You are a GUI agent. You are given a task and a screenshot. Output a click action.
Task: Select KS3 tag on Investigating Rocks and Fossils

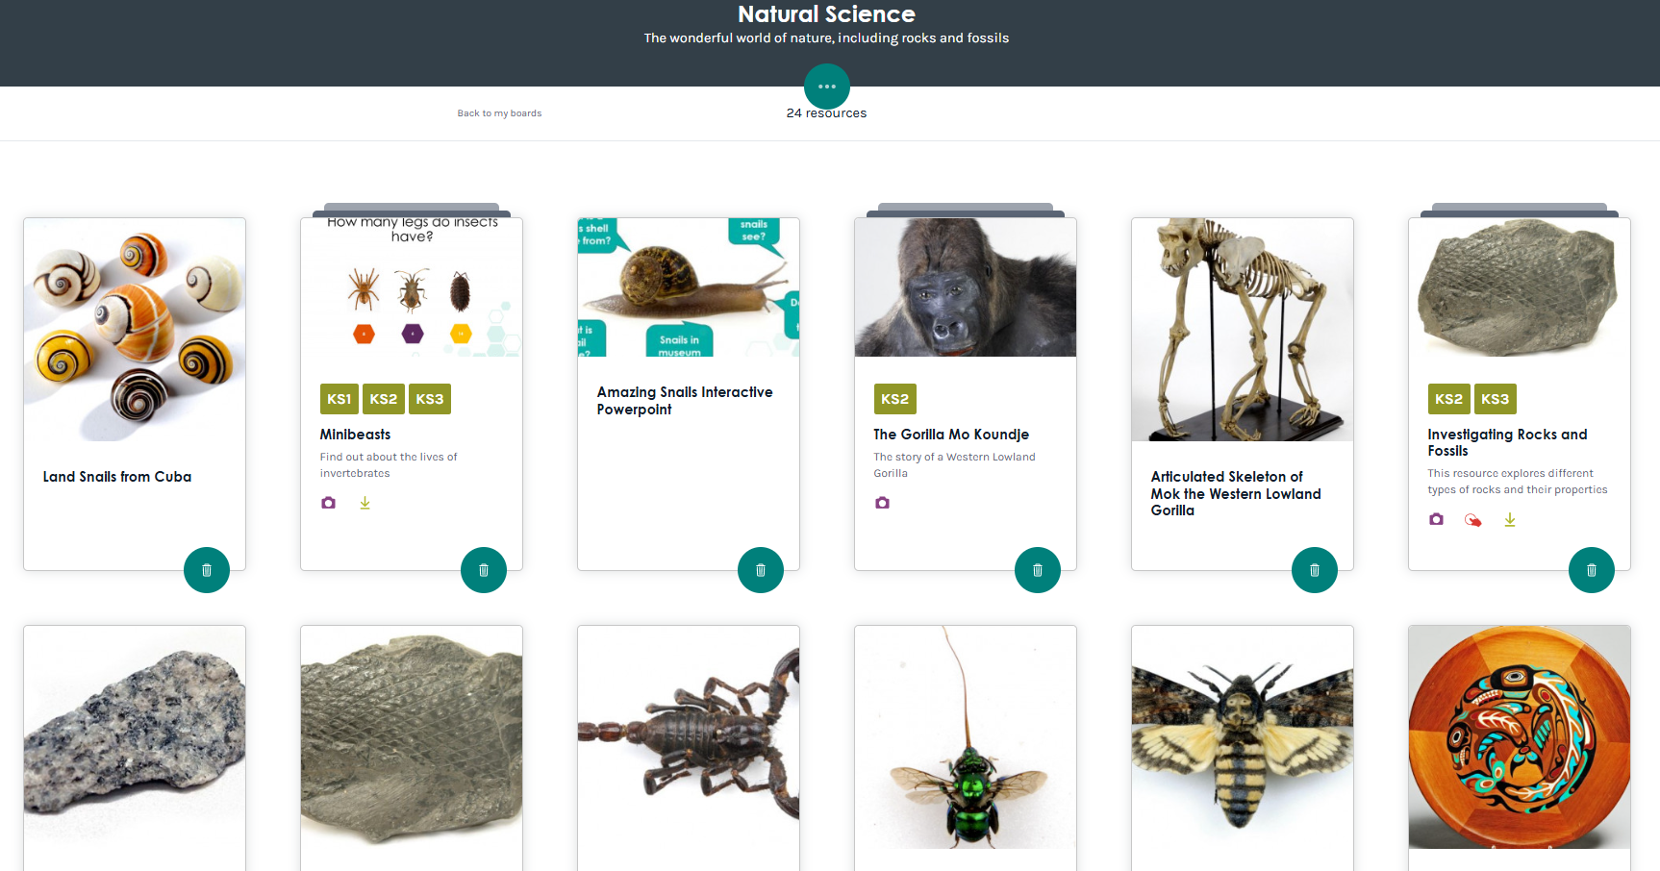[x=1496, y=399]
